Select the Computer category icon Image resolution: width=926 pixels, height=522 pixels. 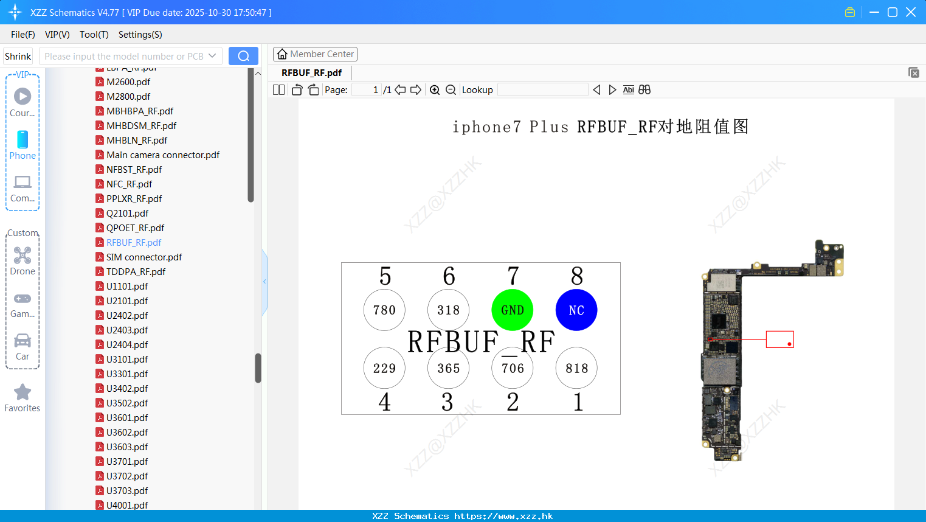pyautogui.click(x=22, y=182)
